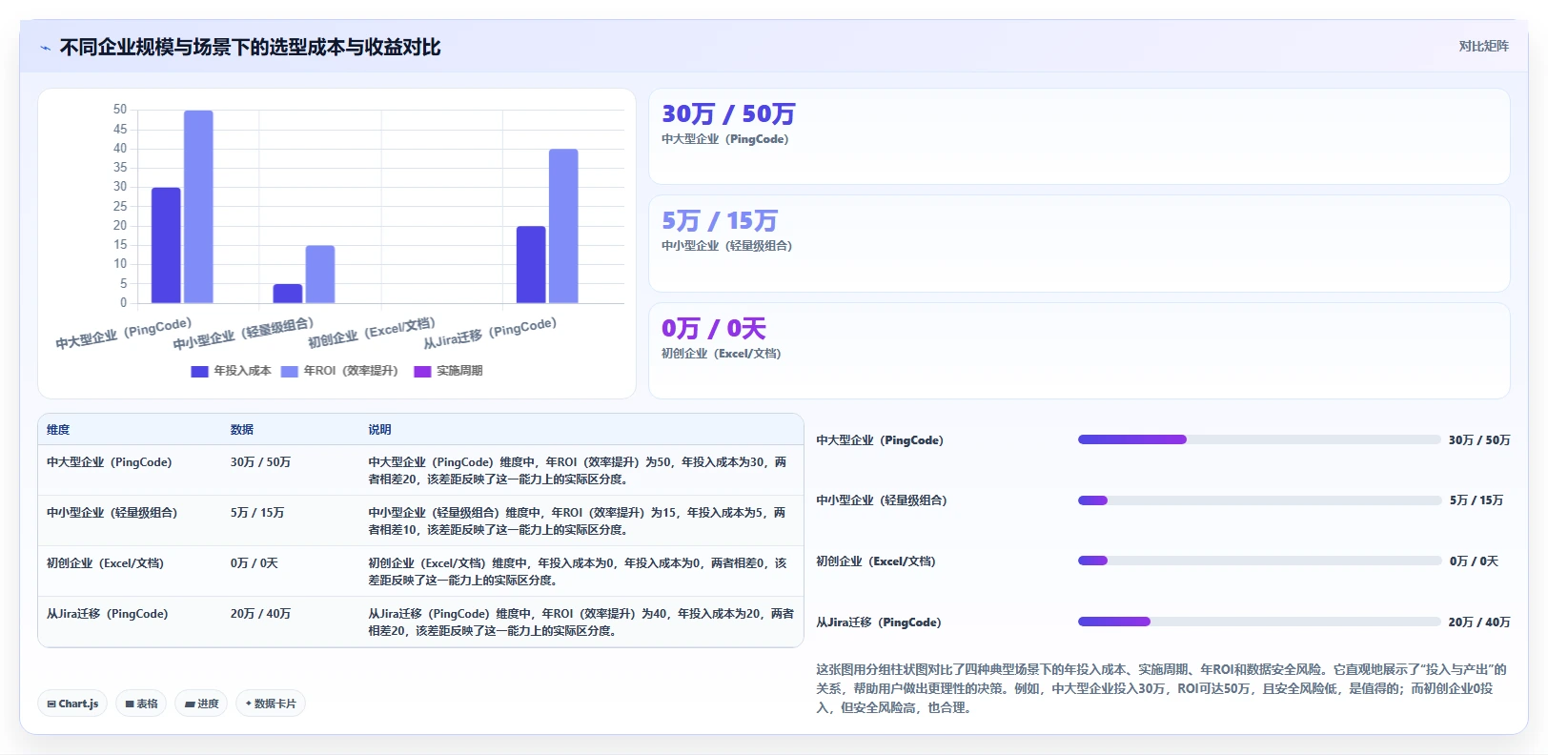Toggle the 实施周期 legend item
The height and width of the screenshot is (755, 1548).
(448, 371)
